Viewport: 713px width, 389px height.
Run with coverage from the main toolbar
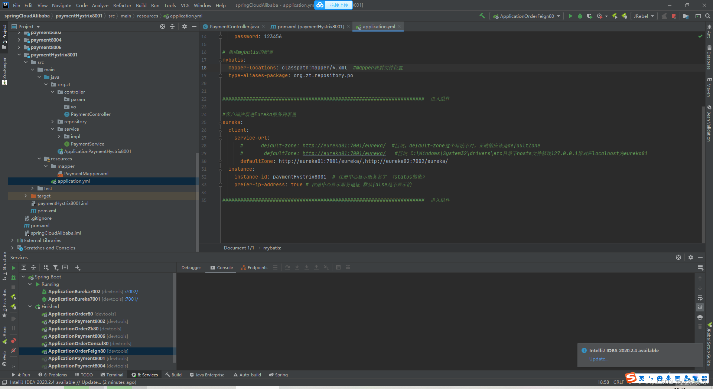[x=590, y=16]
